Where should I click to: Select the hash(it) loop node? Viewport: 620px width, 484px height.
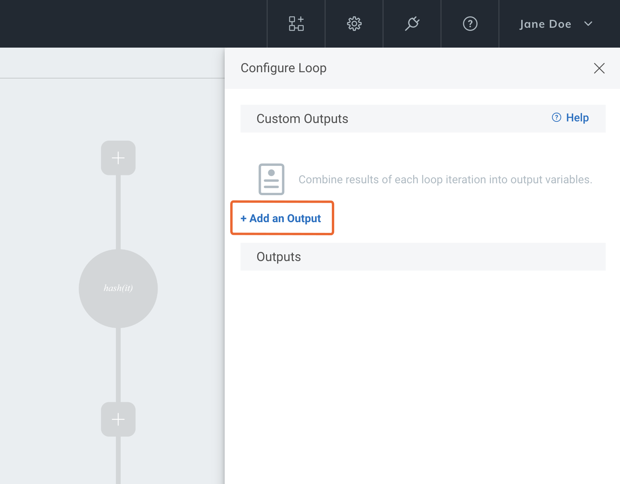(x=118, y=288)
